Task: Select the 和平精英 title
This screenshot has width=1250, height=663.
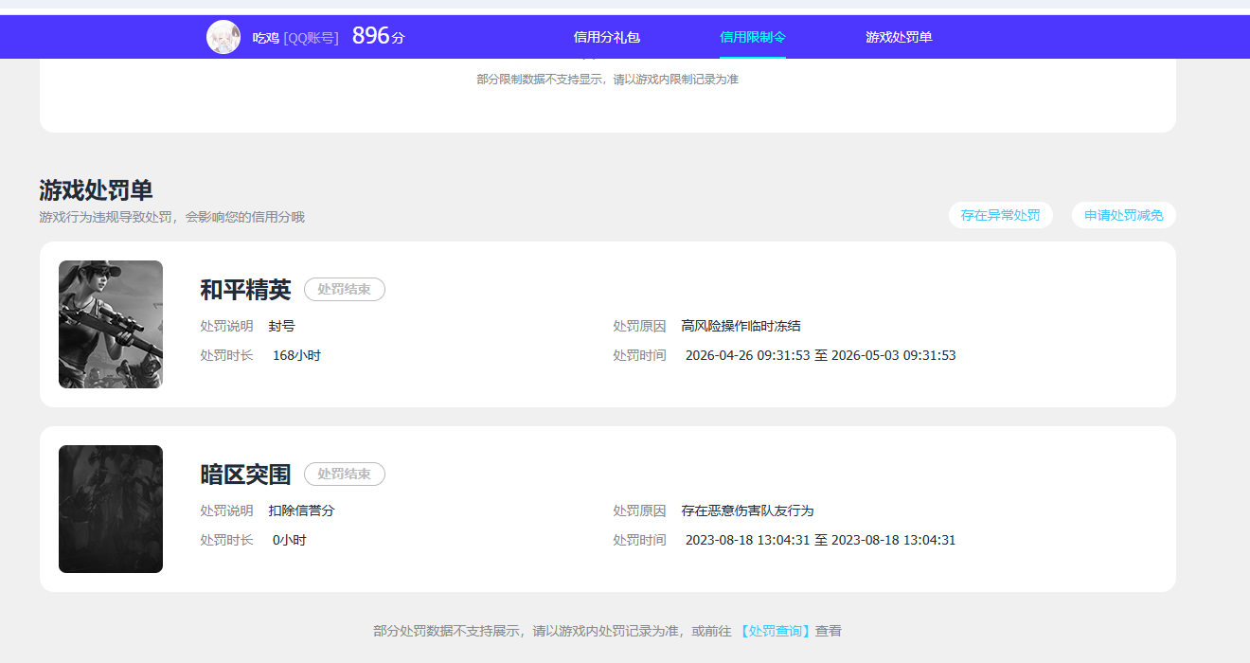Action: pyautogui.click(x=245, y=290)
